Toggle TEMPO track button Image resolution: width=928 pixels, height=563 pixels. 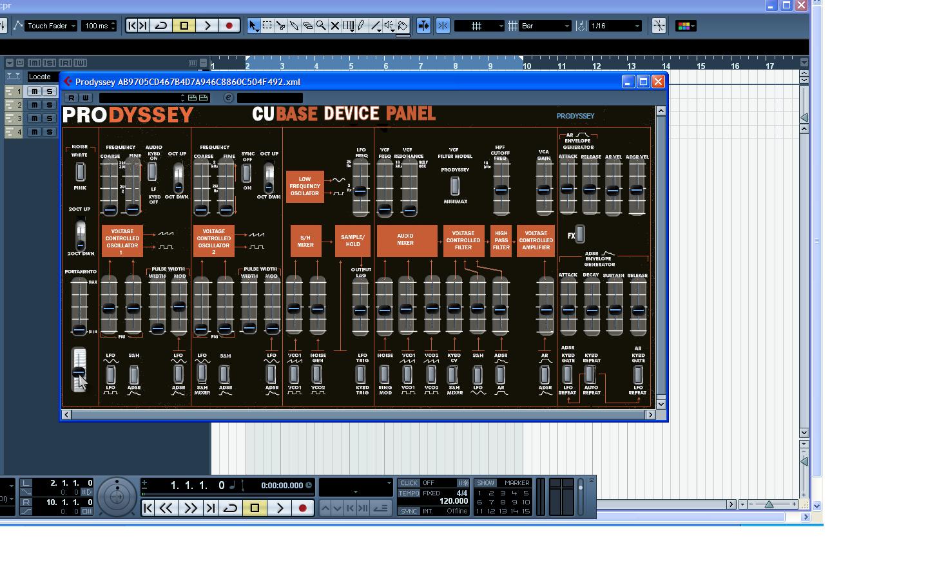(409, 493)
